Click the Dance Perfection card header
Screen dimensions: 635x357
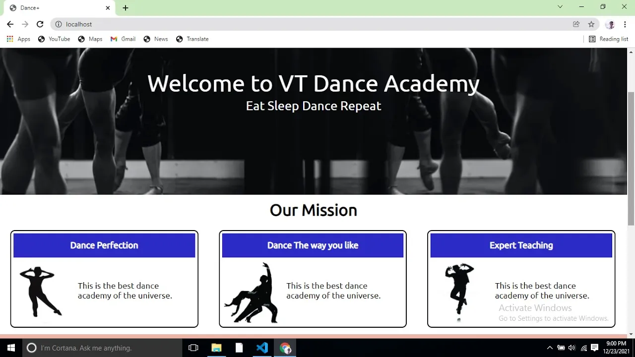point(104,245)
